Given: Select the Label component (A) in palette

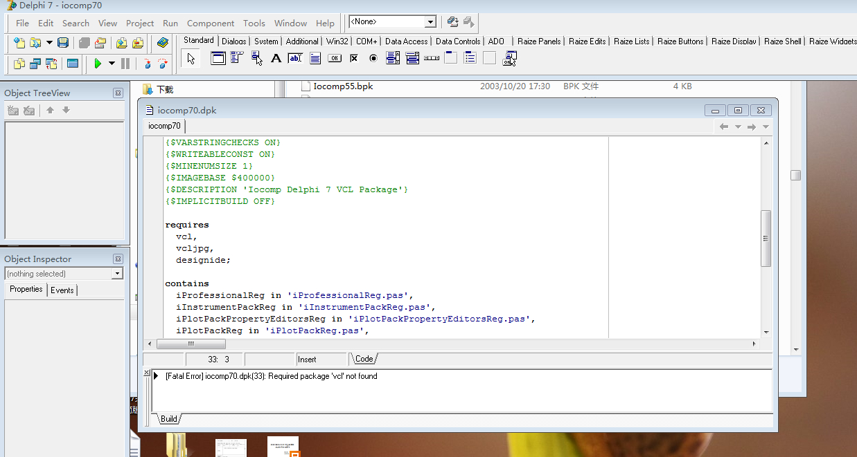Looking at the screenshot, I should click(x=276, y=59).
